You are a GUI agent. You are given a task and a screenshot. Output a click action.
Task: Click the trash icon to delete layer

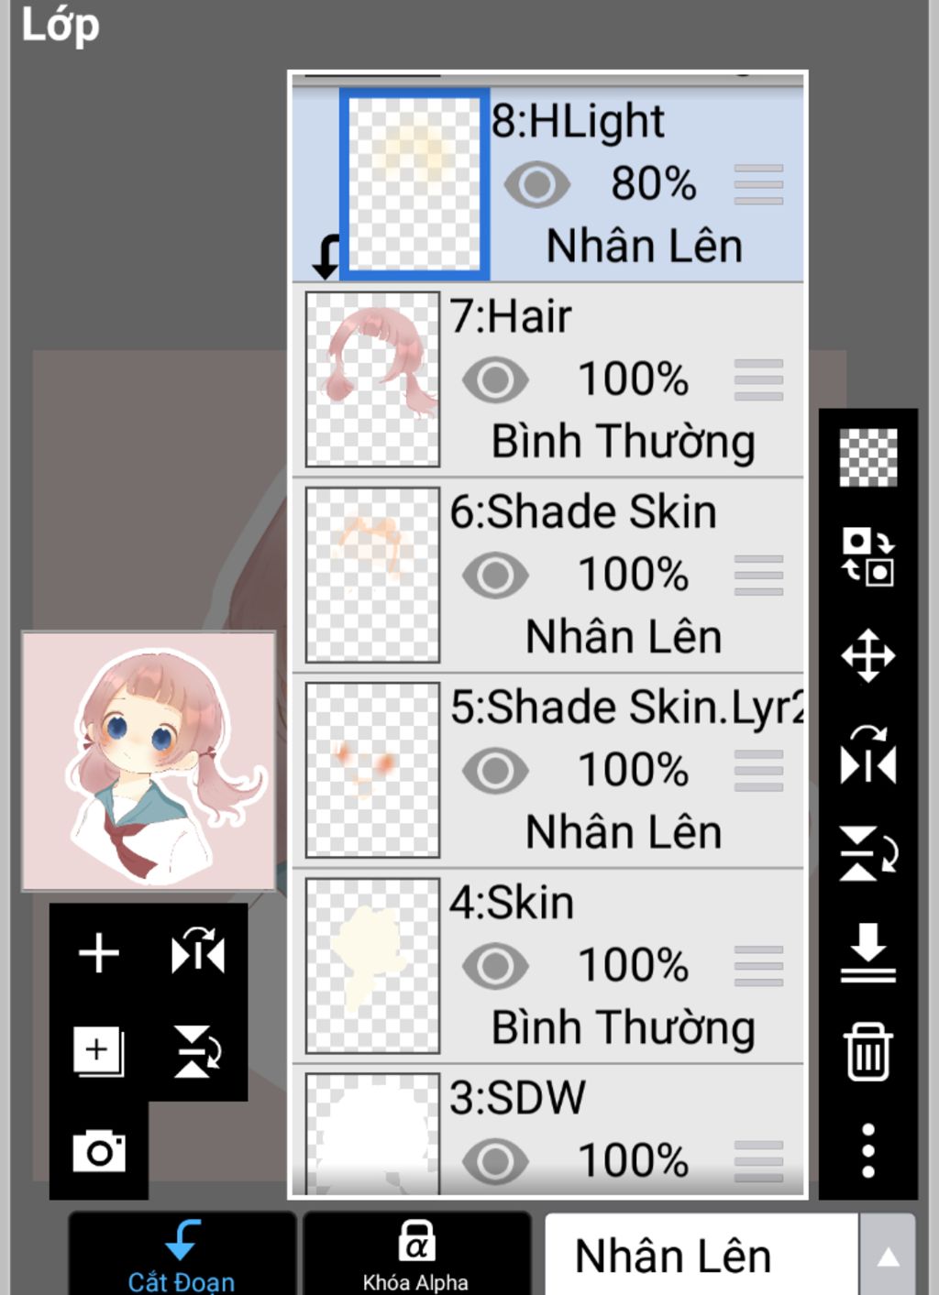(867, 1052)
